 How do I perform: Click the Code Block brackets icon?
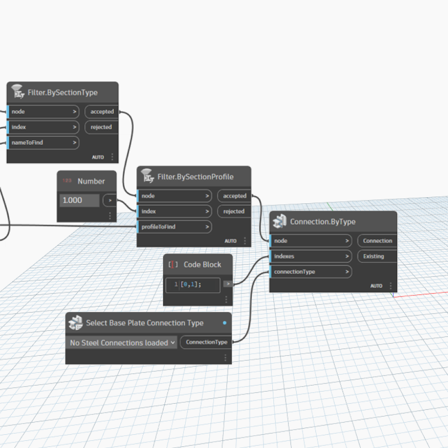point(173,264)
